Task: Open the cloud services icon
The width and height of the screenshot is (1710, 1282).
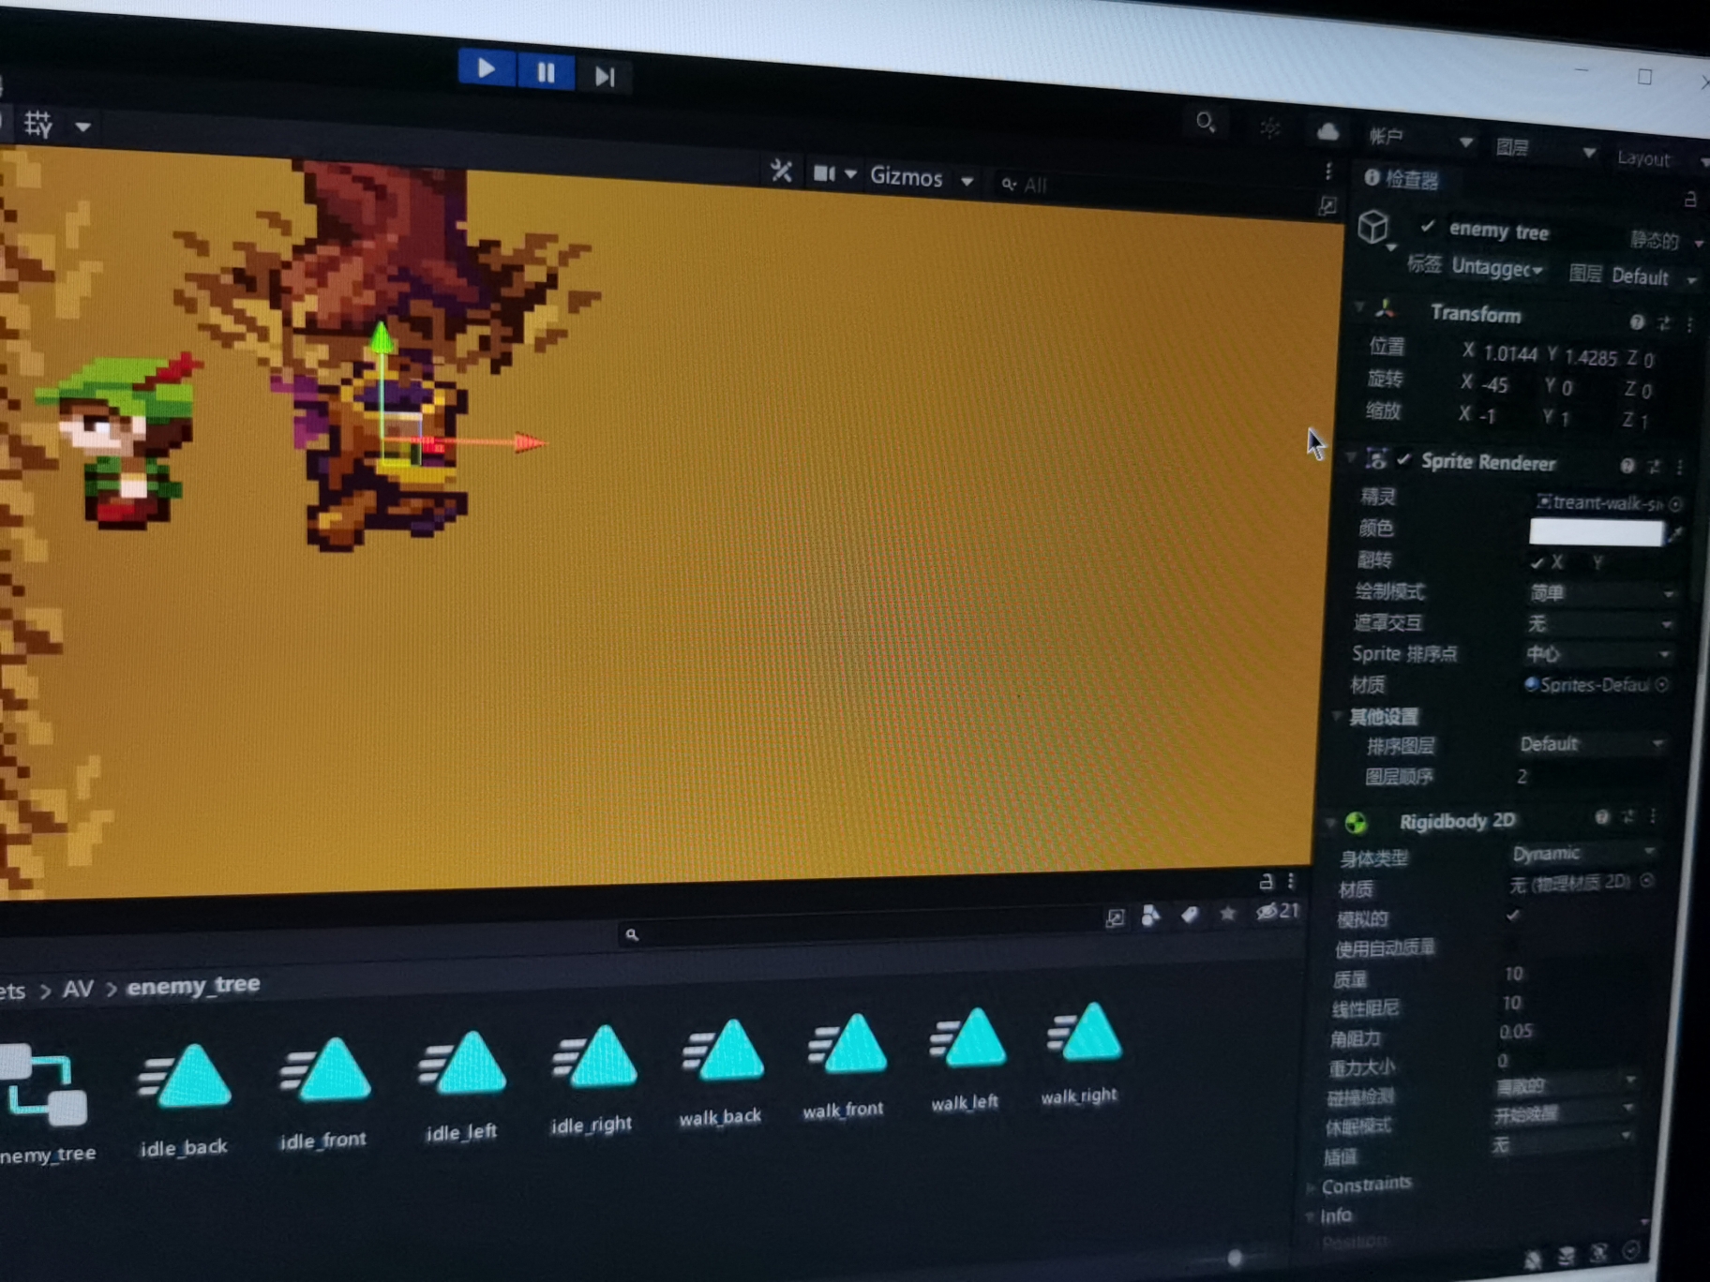Action: click(1327, 132)
